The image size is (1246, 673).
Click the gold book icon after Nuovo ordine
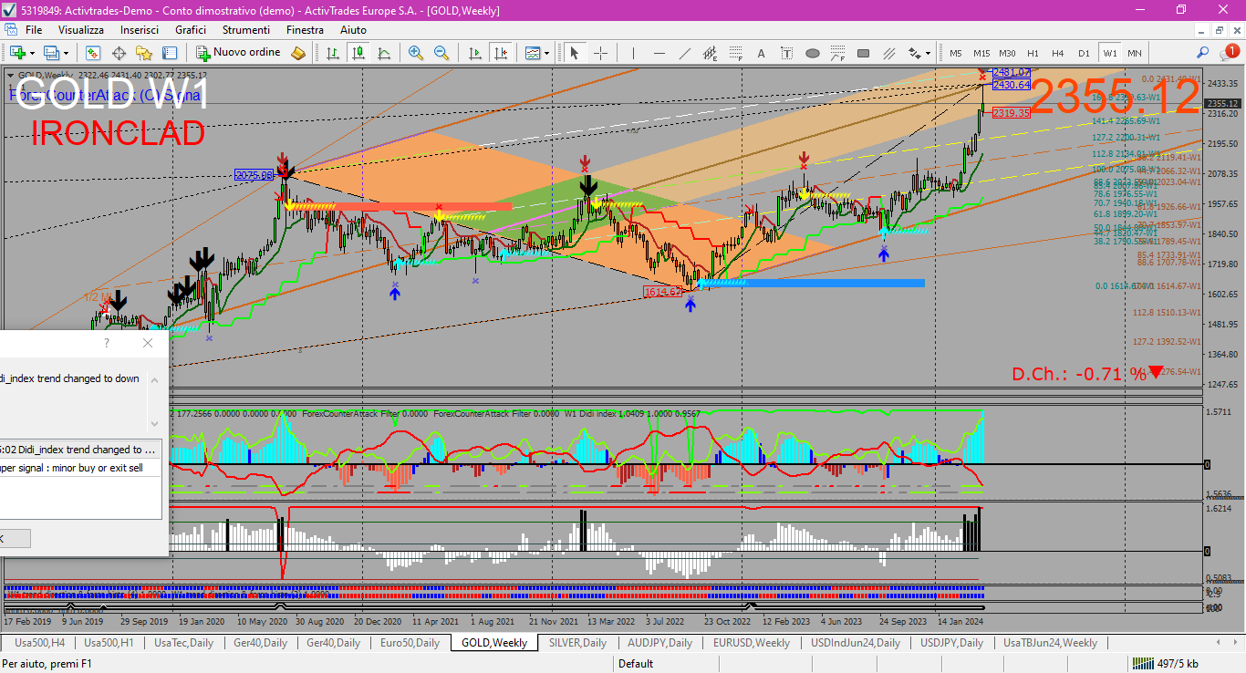(x=298, y=53)
